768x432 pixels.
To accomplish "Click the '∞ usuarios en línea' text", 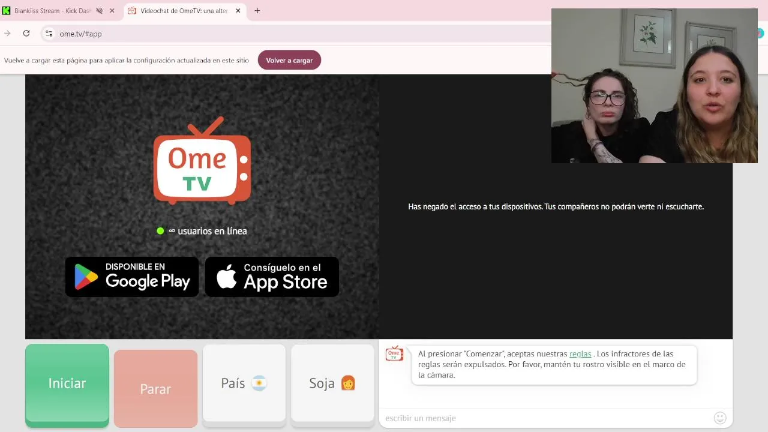I will click(x=208, y=231).
